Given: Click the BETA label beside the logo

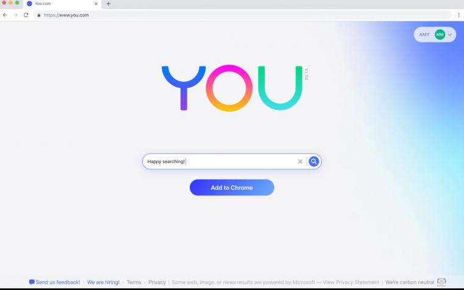Looking at the screenshot, I should click(306, 74).
